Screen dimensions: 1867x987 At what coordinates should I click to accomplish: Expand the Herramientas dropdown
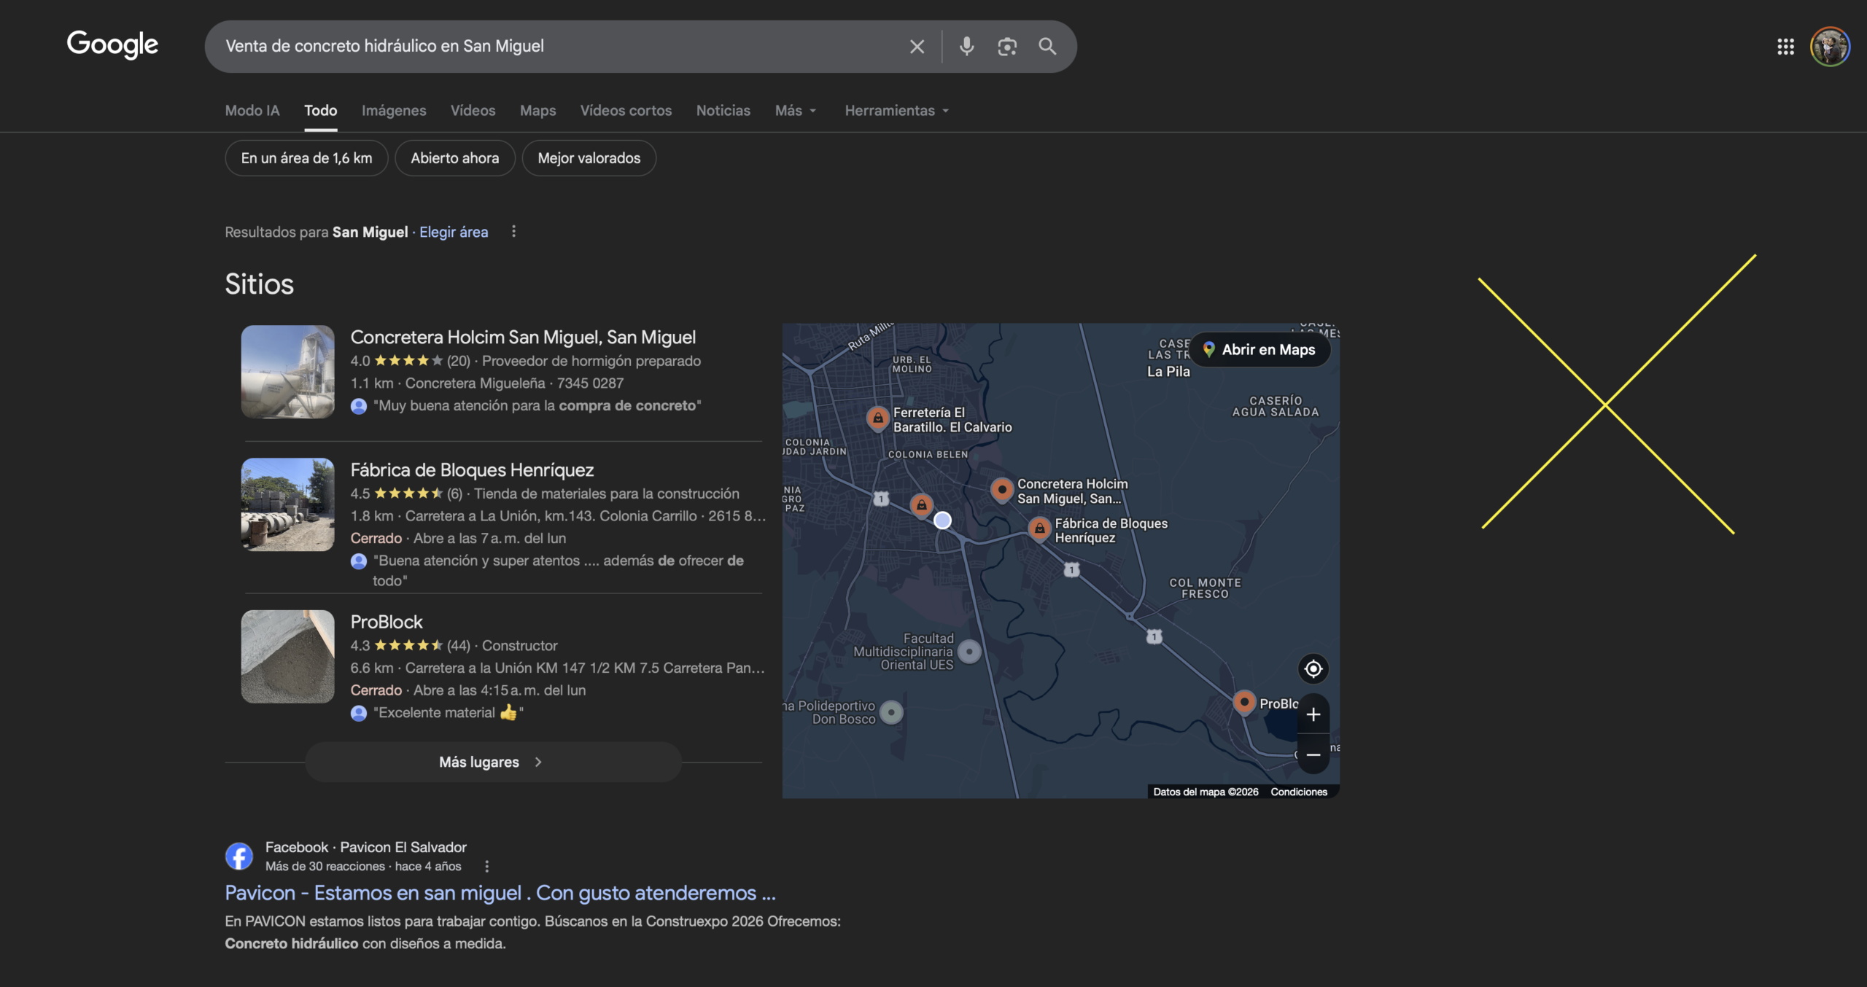(x=897, y=111)
